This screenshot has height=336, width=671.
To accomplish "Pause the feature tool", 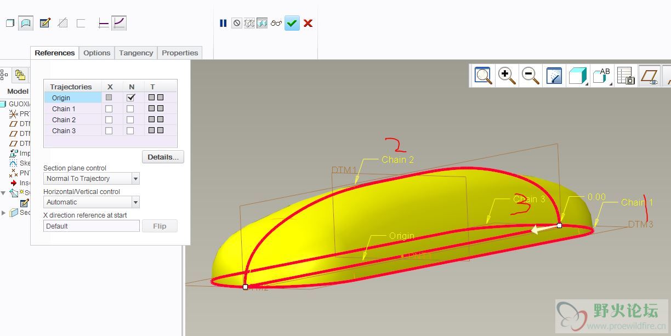I will pos(223,23).
